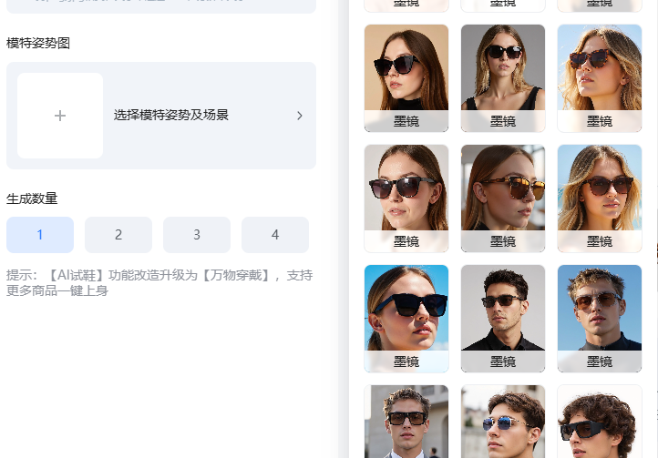
Task: Choose generation quantity 3
Action: 196,235
